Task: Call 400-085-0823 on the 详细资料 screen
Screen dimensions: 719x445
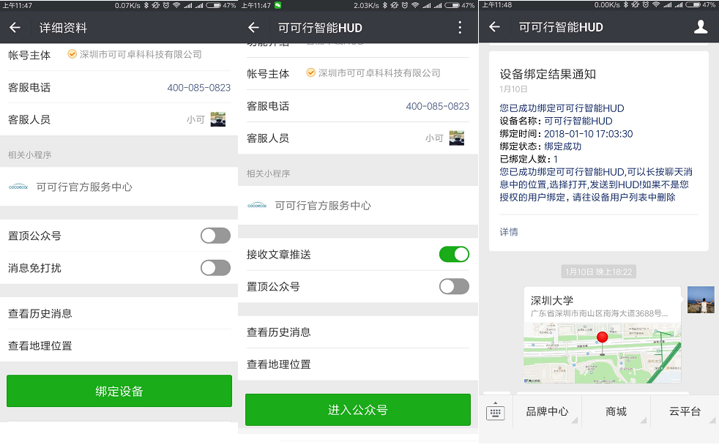Action: [x=198, y=88]
